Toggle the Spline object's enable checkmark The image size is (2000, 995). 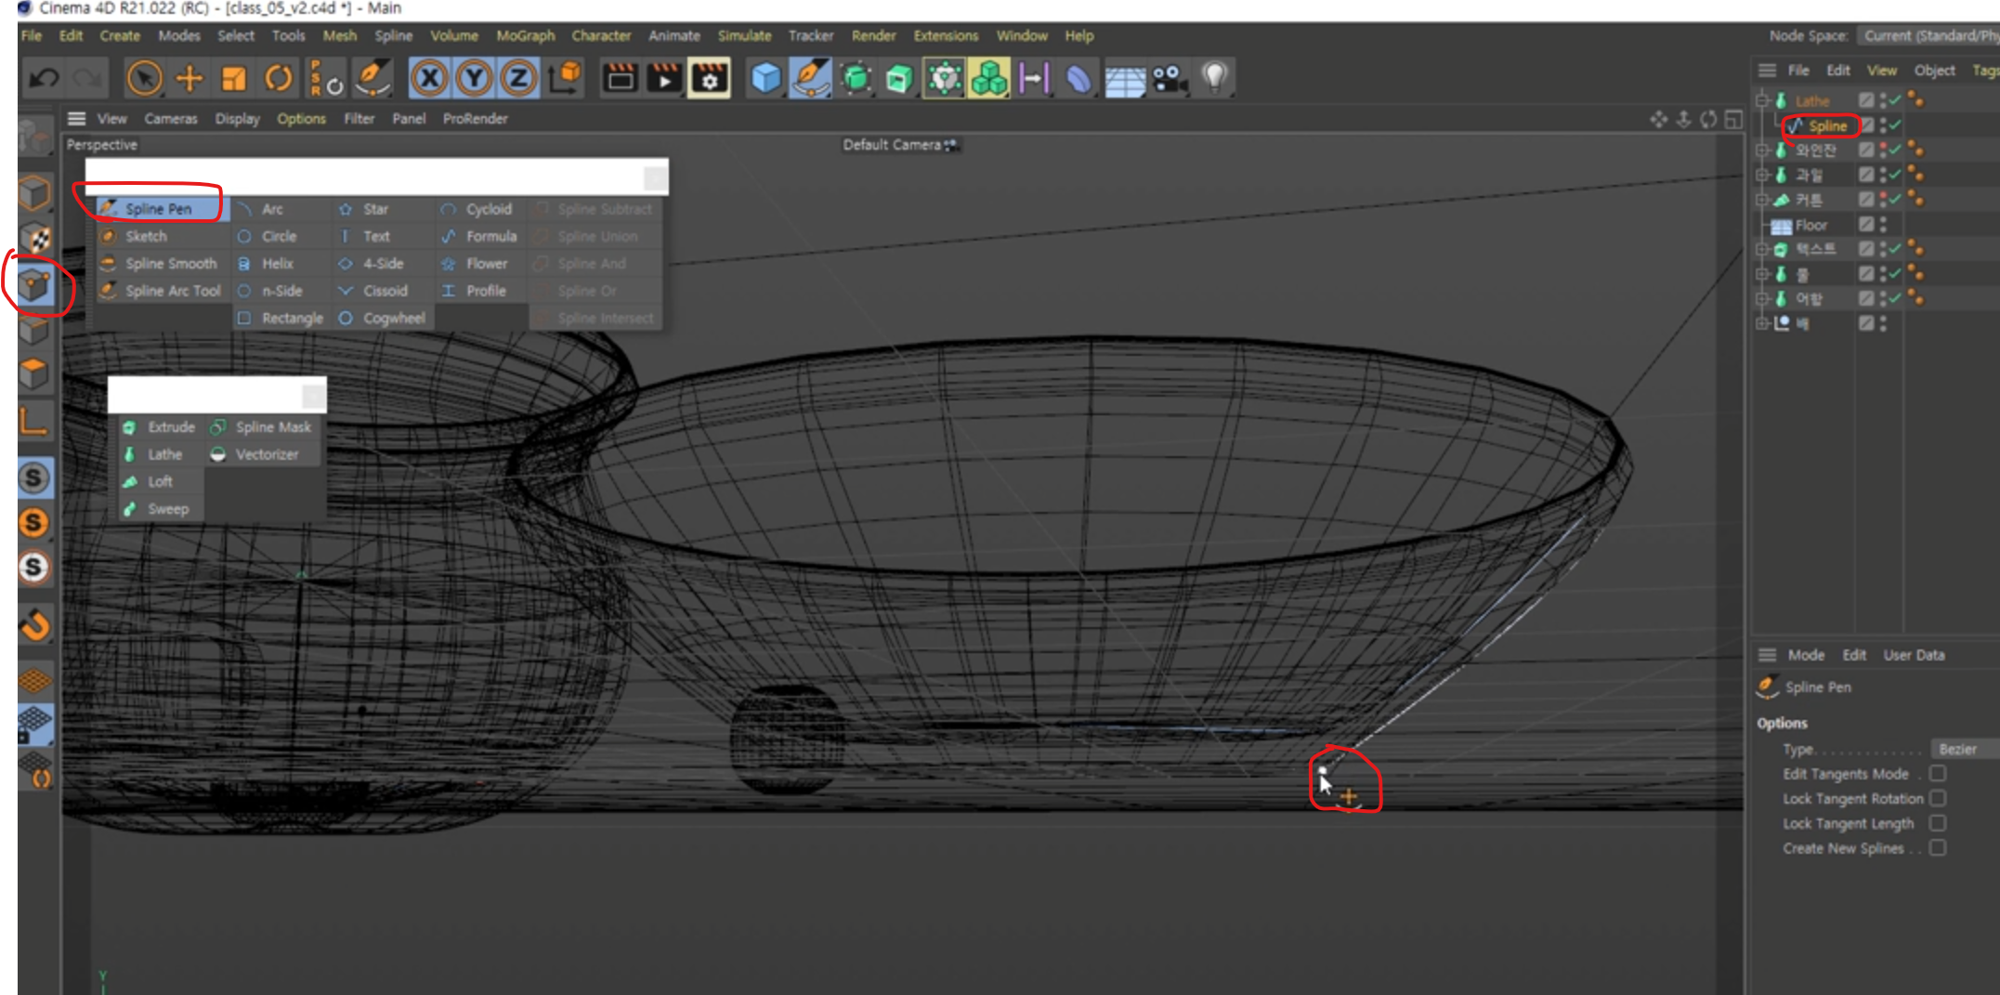pos(1895,125)
